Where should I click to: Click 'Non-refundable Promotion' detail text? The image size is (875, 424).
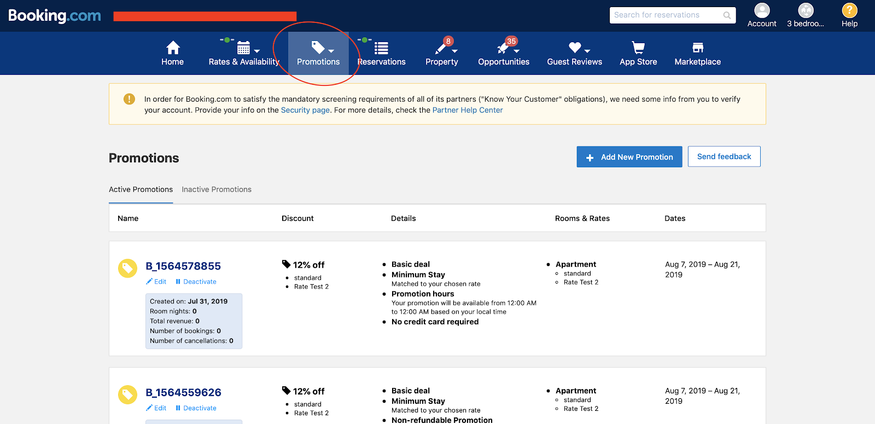pos(442,420)
